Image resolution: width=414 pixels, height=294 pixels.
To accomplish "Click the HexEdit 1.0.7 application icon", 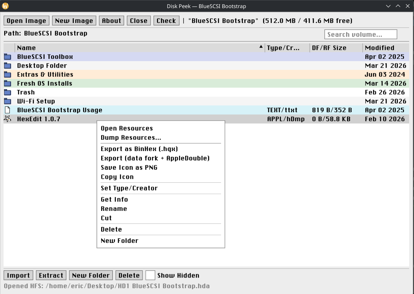I will point(7,119).
